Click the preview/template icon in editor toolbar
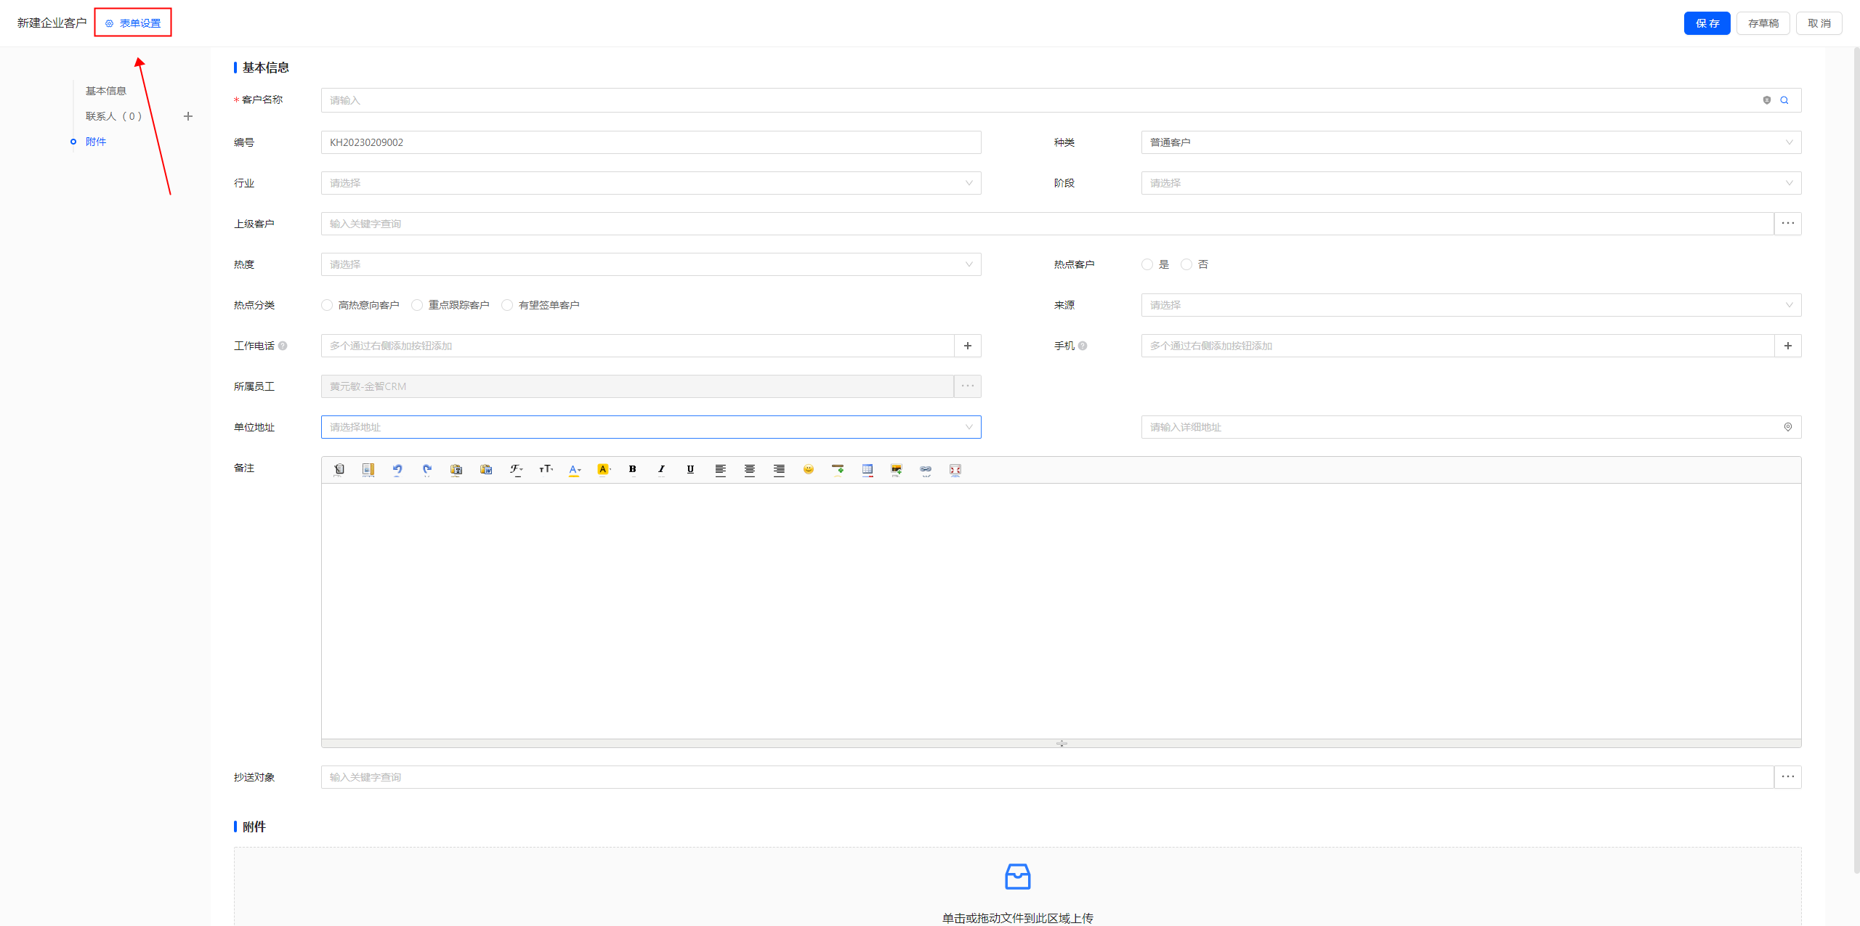The width and height of the screenshot is (1860, 926). pyautogui.click(x=368, y=470)
